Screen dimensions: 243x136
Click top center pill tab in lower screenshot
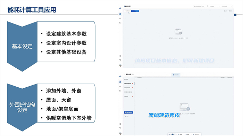[176, 75]
